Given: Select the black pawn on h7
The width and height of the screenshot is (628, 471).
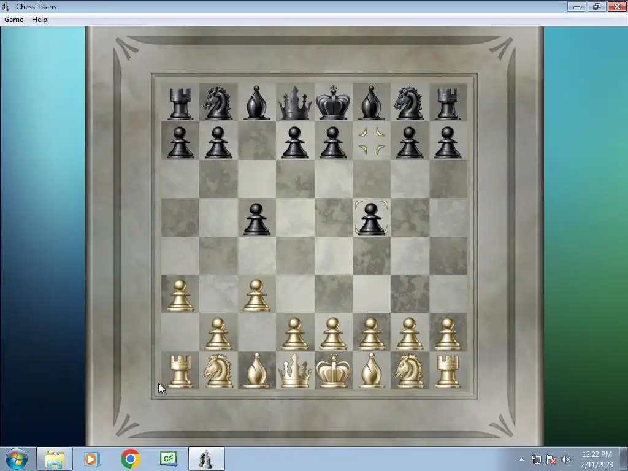Looking at the screenshot, I should (x=448, y=142).
